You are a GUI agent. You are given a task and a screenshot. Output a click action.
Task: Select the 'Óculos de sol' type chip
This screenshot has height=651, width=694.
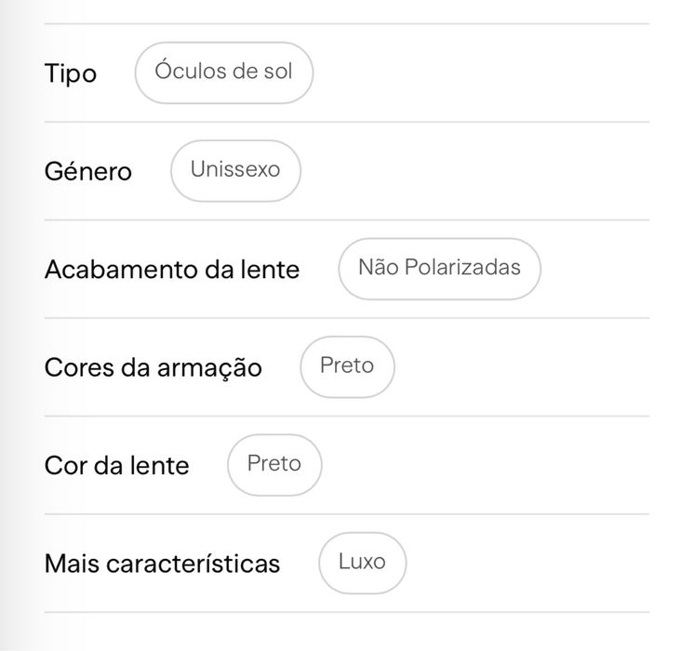point(224,73)
